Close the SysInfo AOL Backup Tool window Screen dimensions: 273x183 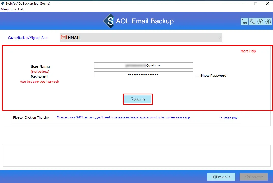(267, 4)
